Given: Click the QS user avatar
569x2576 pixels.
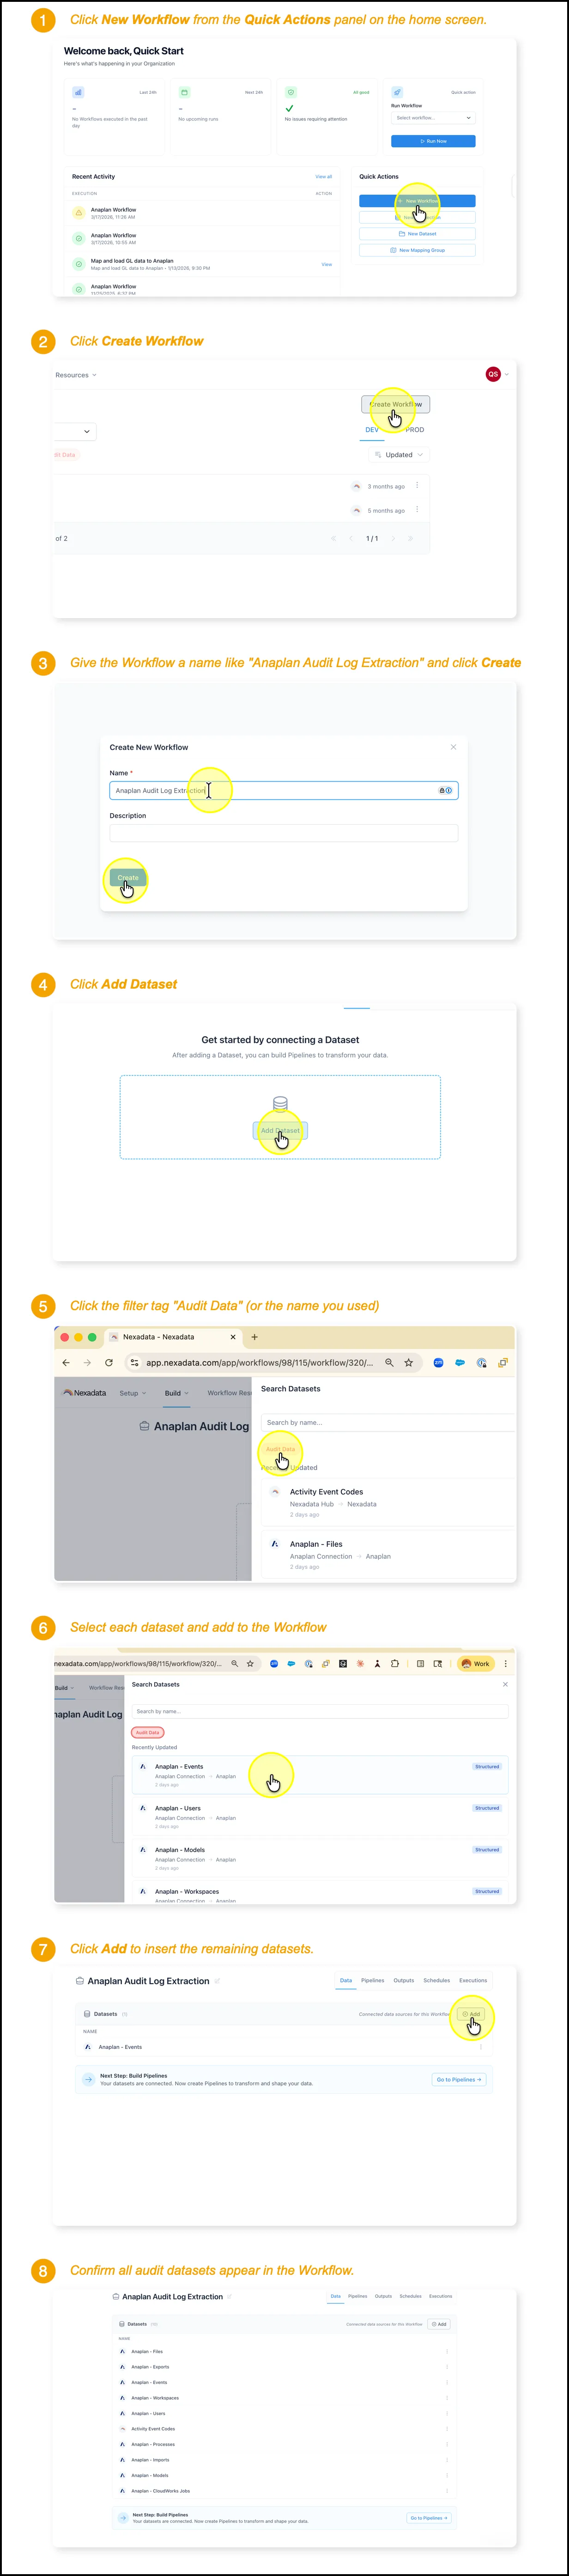Looking at the screenshot, I should click(493, 374).
